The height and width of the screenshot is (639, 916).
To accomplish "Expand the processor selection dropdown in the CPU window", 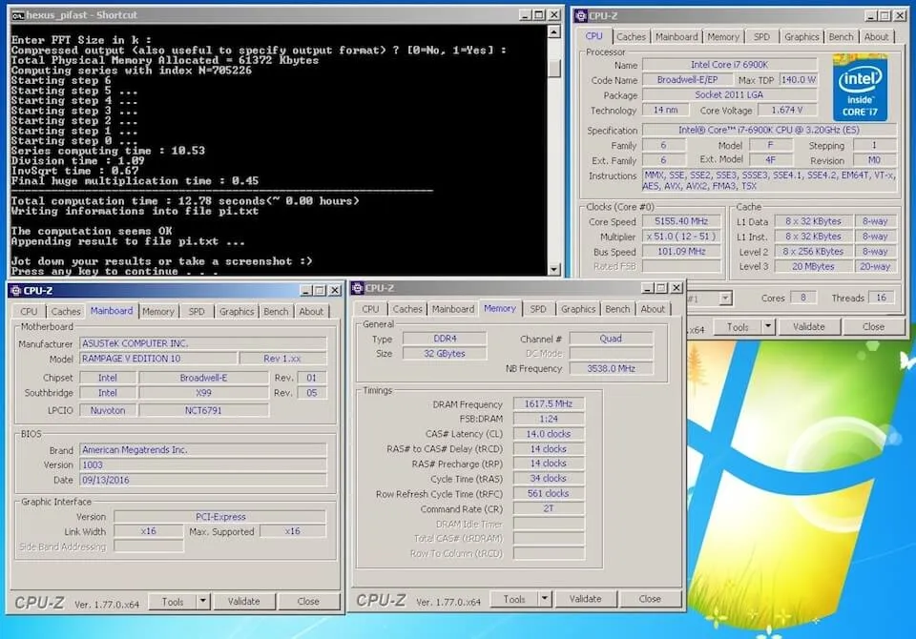I will 724,299.
